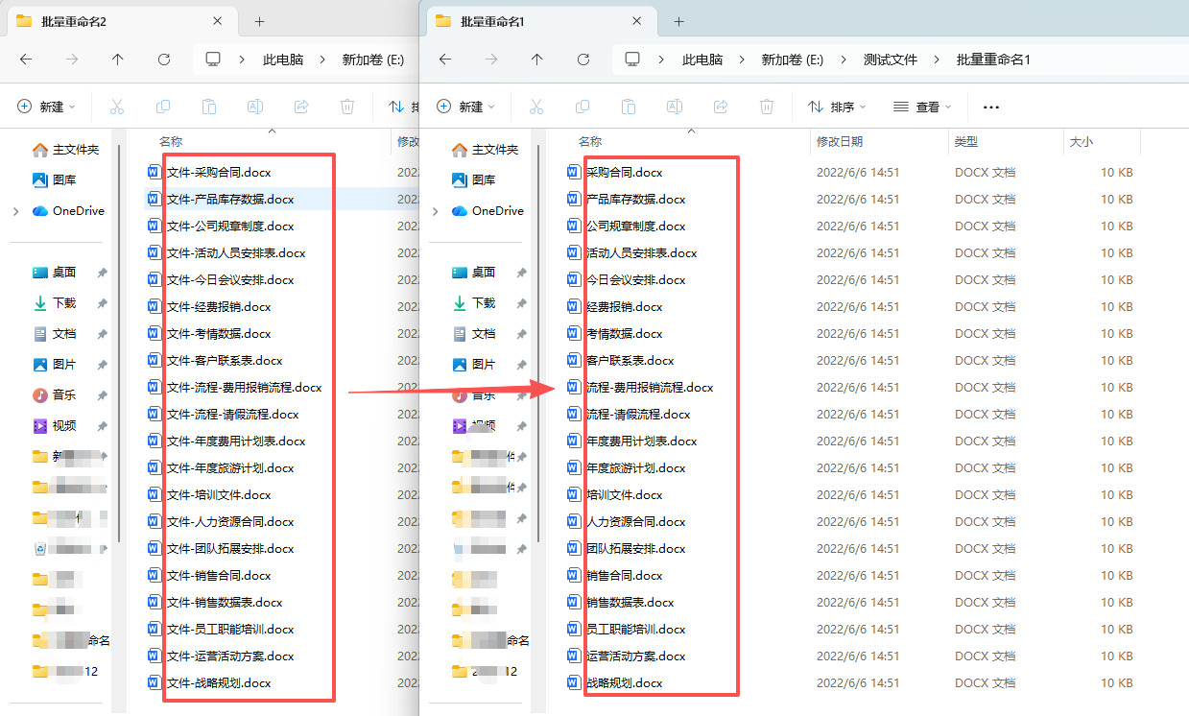This screenshot has height=716, width=1189.
Task: Click the copy icon in 批量重命名1 toolbar
Action: pos(583,107)
